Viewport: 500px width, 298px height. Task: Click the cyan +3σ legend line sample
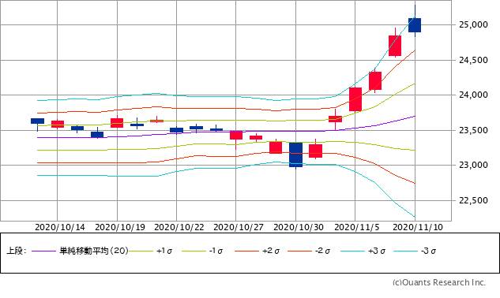352,251
